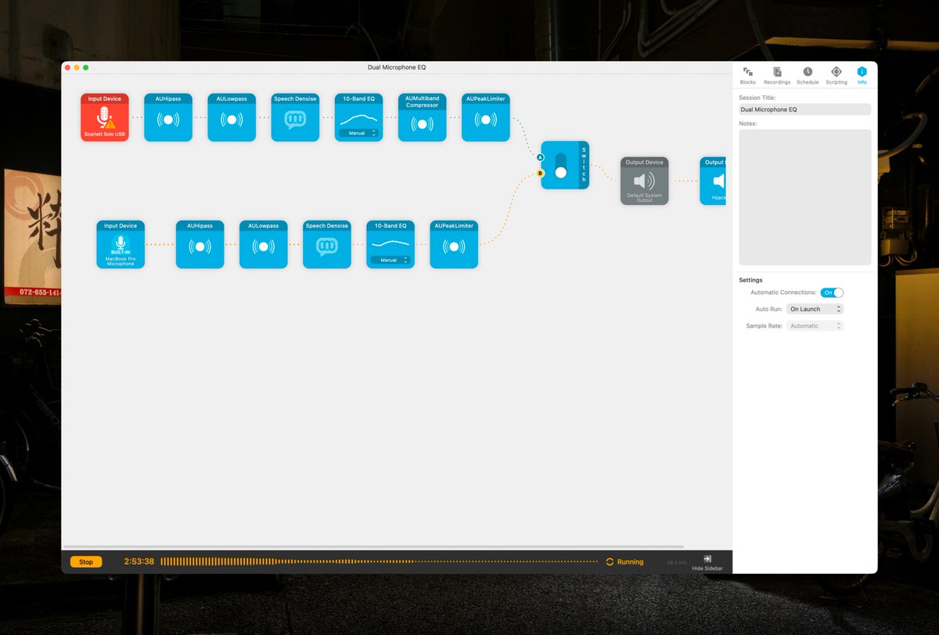
Task: Open the top-row Speech Denoise block
Action: pos(295,117)
